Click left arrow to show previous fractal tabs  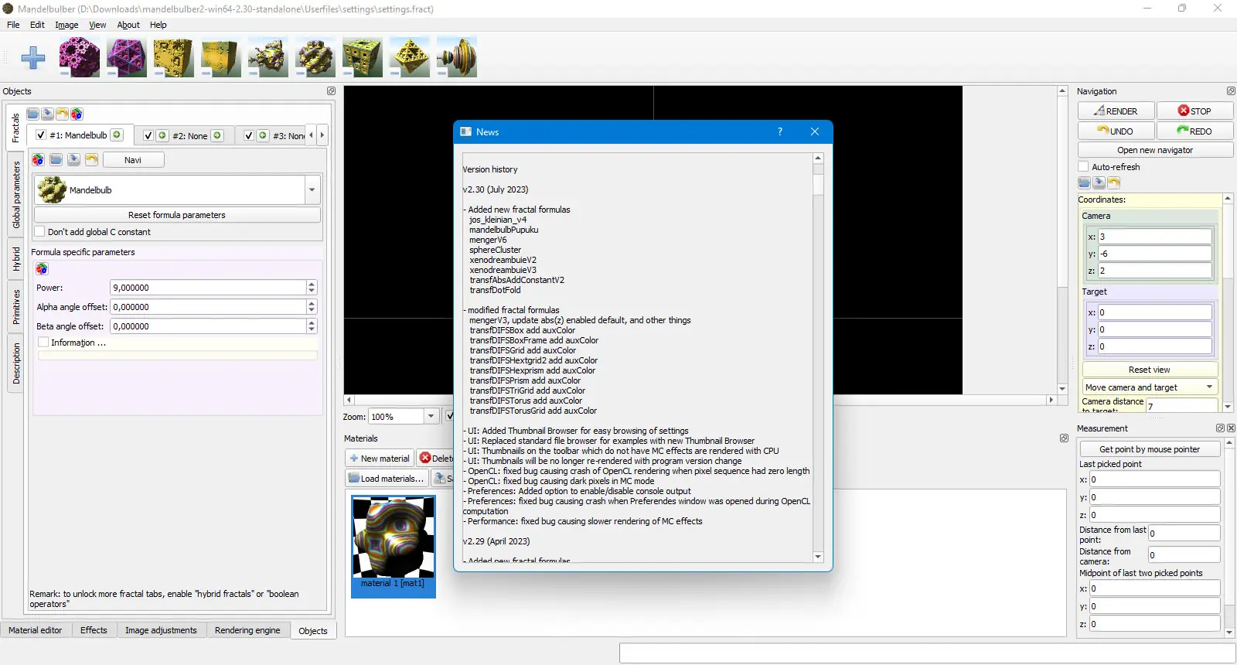tap(312, 135)
